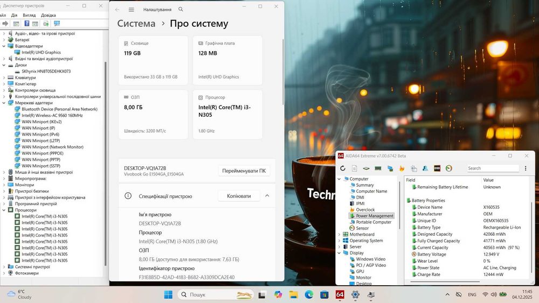Click the Перейменувати ПК button
539x303 pixels.
coord(244,171)
